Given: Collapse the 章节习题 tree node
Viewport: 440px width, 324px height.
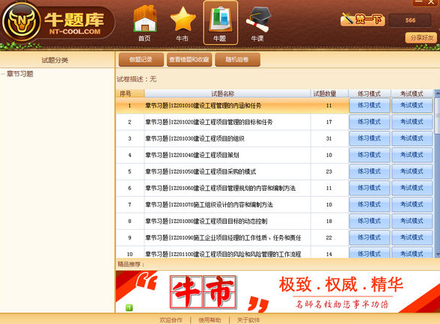Looking at the screenshot, I should [x=3, y=74].
